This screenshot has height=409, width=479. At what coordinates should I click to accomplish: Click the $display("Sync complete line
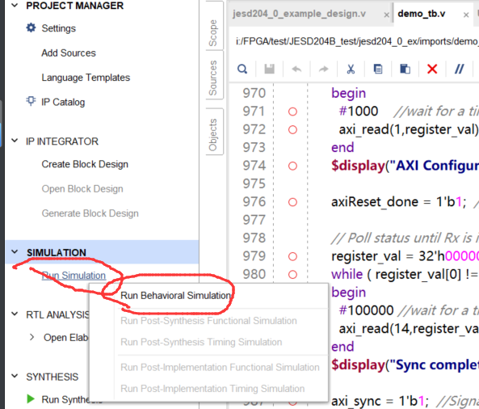(405, 365)
